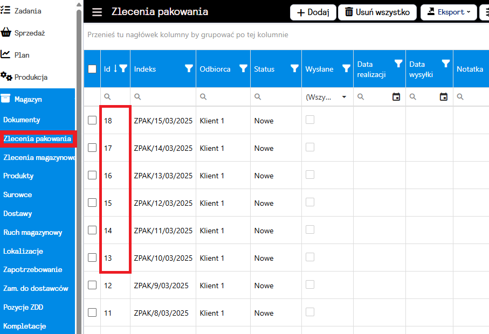The height and width of the screenshot is (334, 489).
Task: Check the row checkbox for Id 18
Action: pyautogui.click(x=92, y=120)
